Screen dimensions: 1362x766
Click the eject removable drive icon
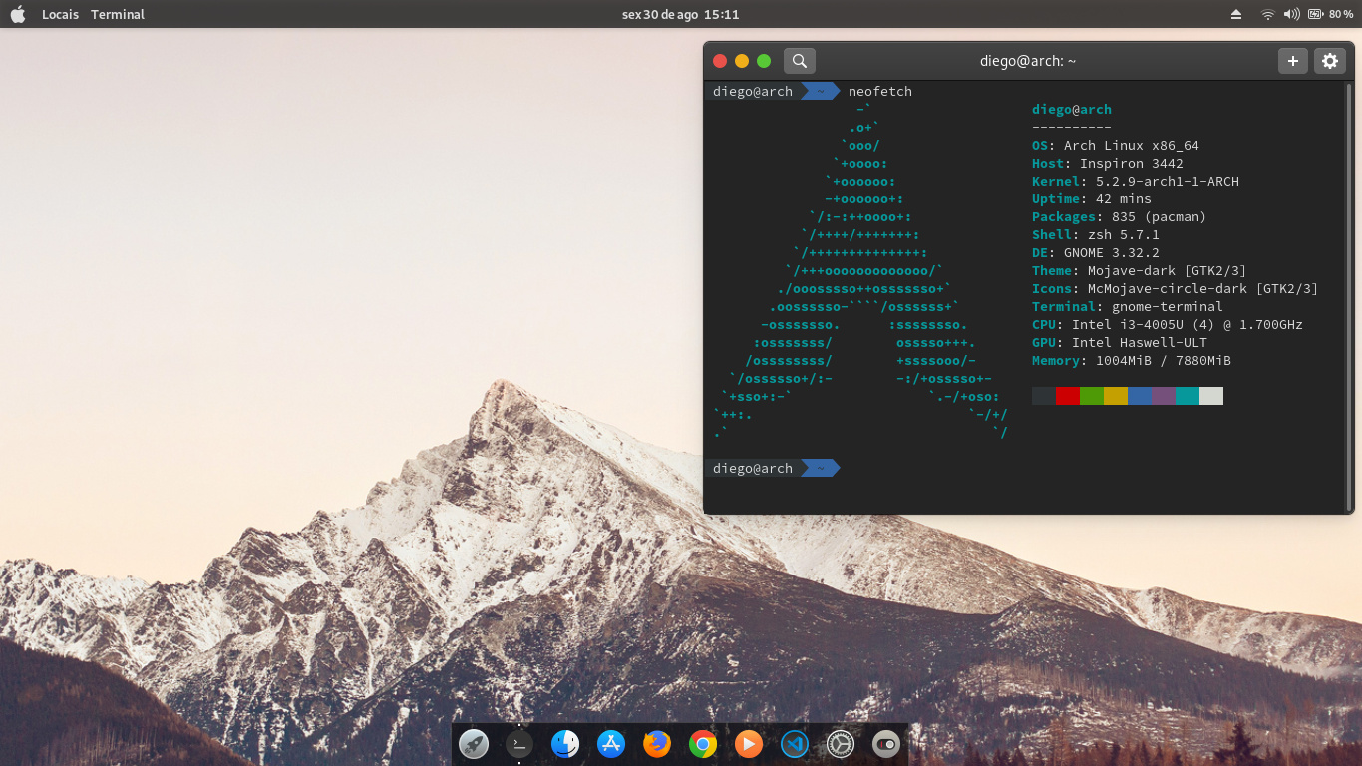1236,14
